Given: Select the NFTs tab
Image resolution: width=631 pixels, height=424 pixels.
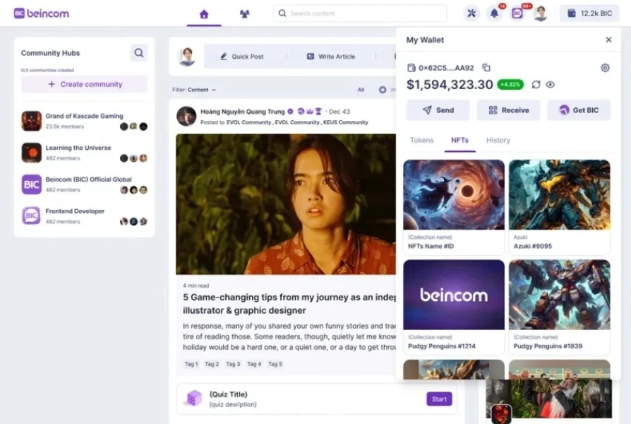Looking at the screenshot, I should click(x=459, y=140).
